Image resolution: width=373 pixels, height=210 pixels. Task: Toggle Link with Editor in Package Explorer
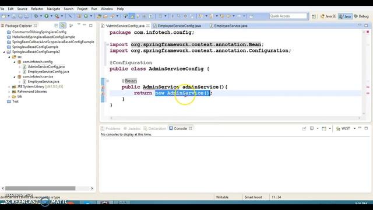pyautogui.click(x=63, y=26)
